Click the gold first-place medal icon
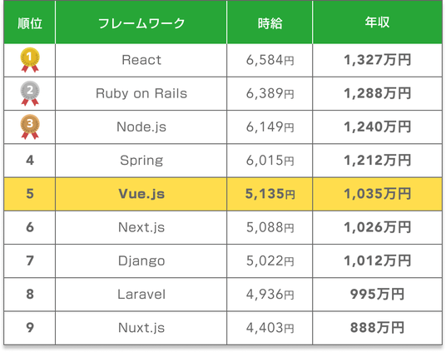The height and width of the screenshot is (352, 446). 30,60
